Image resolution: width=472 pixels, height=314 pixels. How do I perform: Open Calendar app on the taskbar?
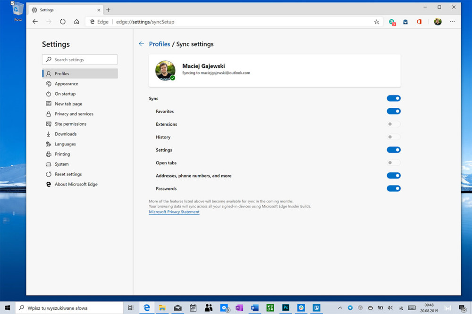pos(193,308)
